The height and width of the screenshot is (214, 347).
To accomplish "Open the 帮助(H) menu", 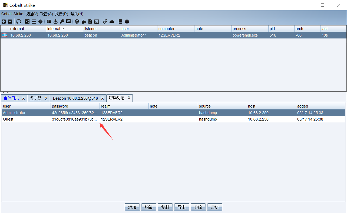I will pos(77,14).
